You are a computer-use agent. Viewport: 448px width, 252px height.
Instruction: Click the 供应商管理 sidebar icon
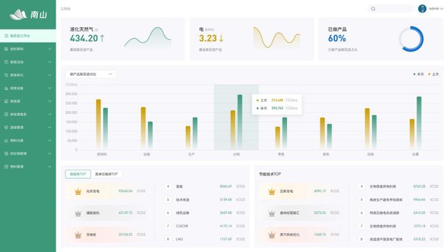click(x=6, y=154)
